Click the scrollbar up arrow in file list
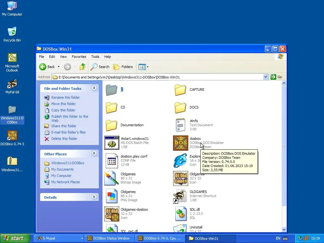 [x=284, y=83]
